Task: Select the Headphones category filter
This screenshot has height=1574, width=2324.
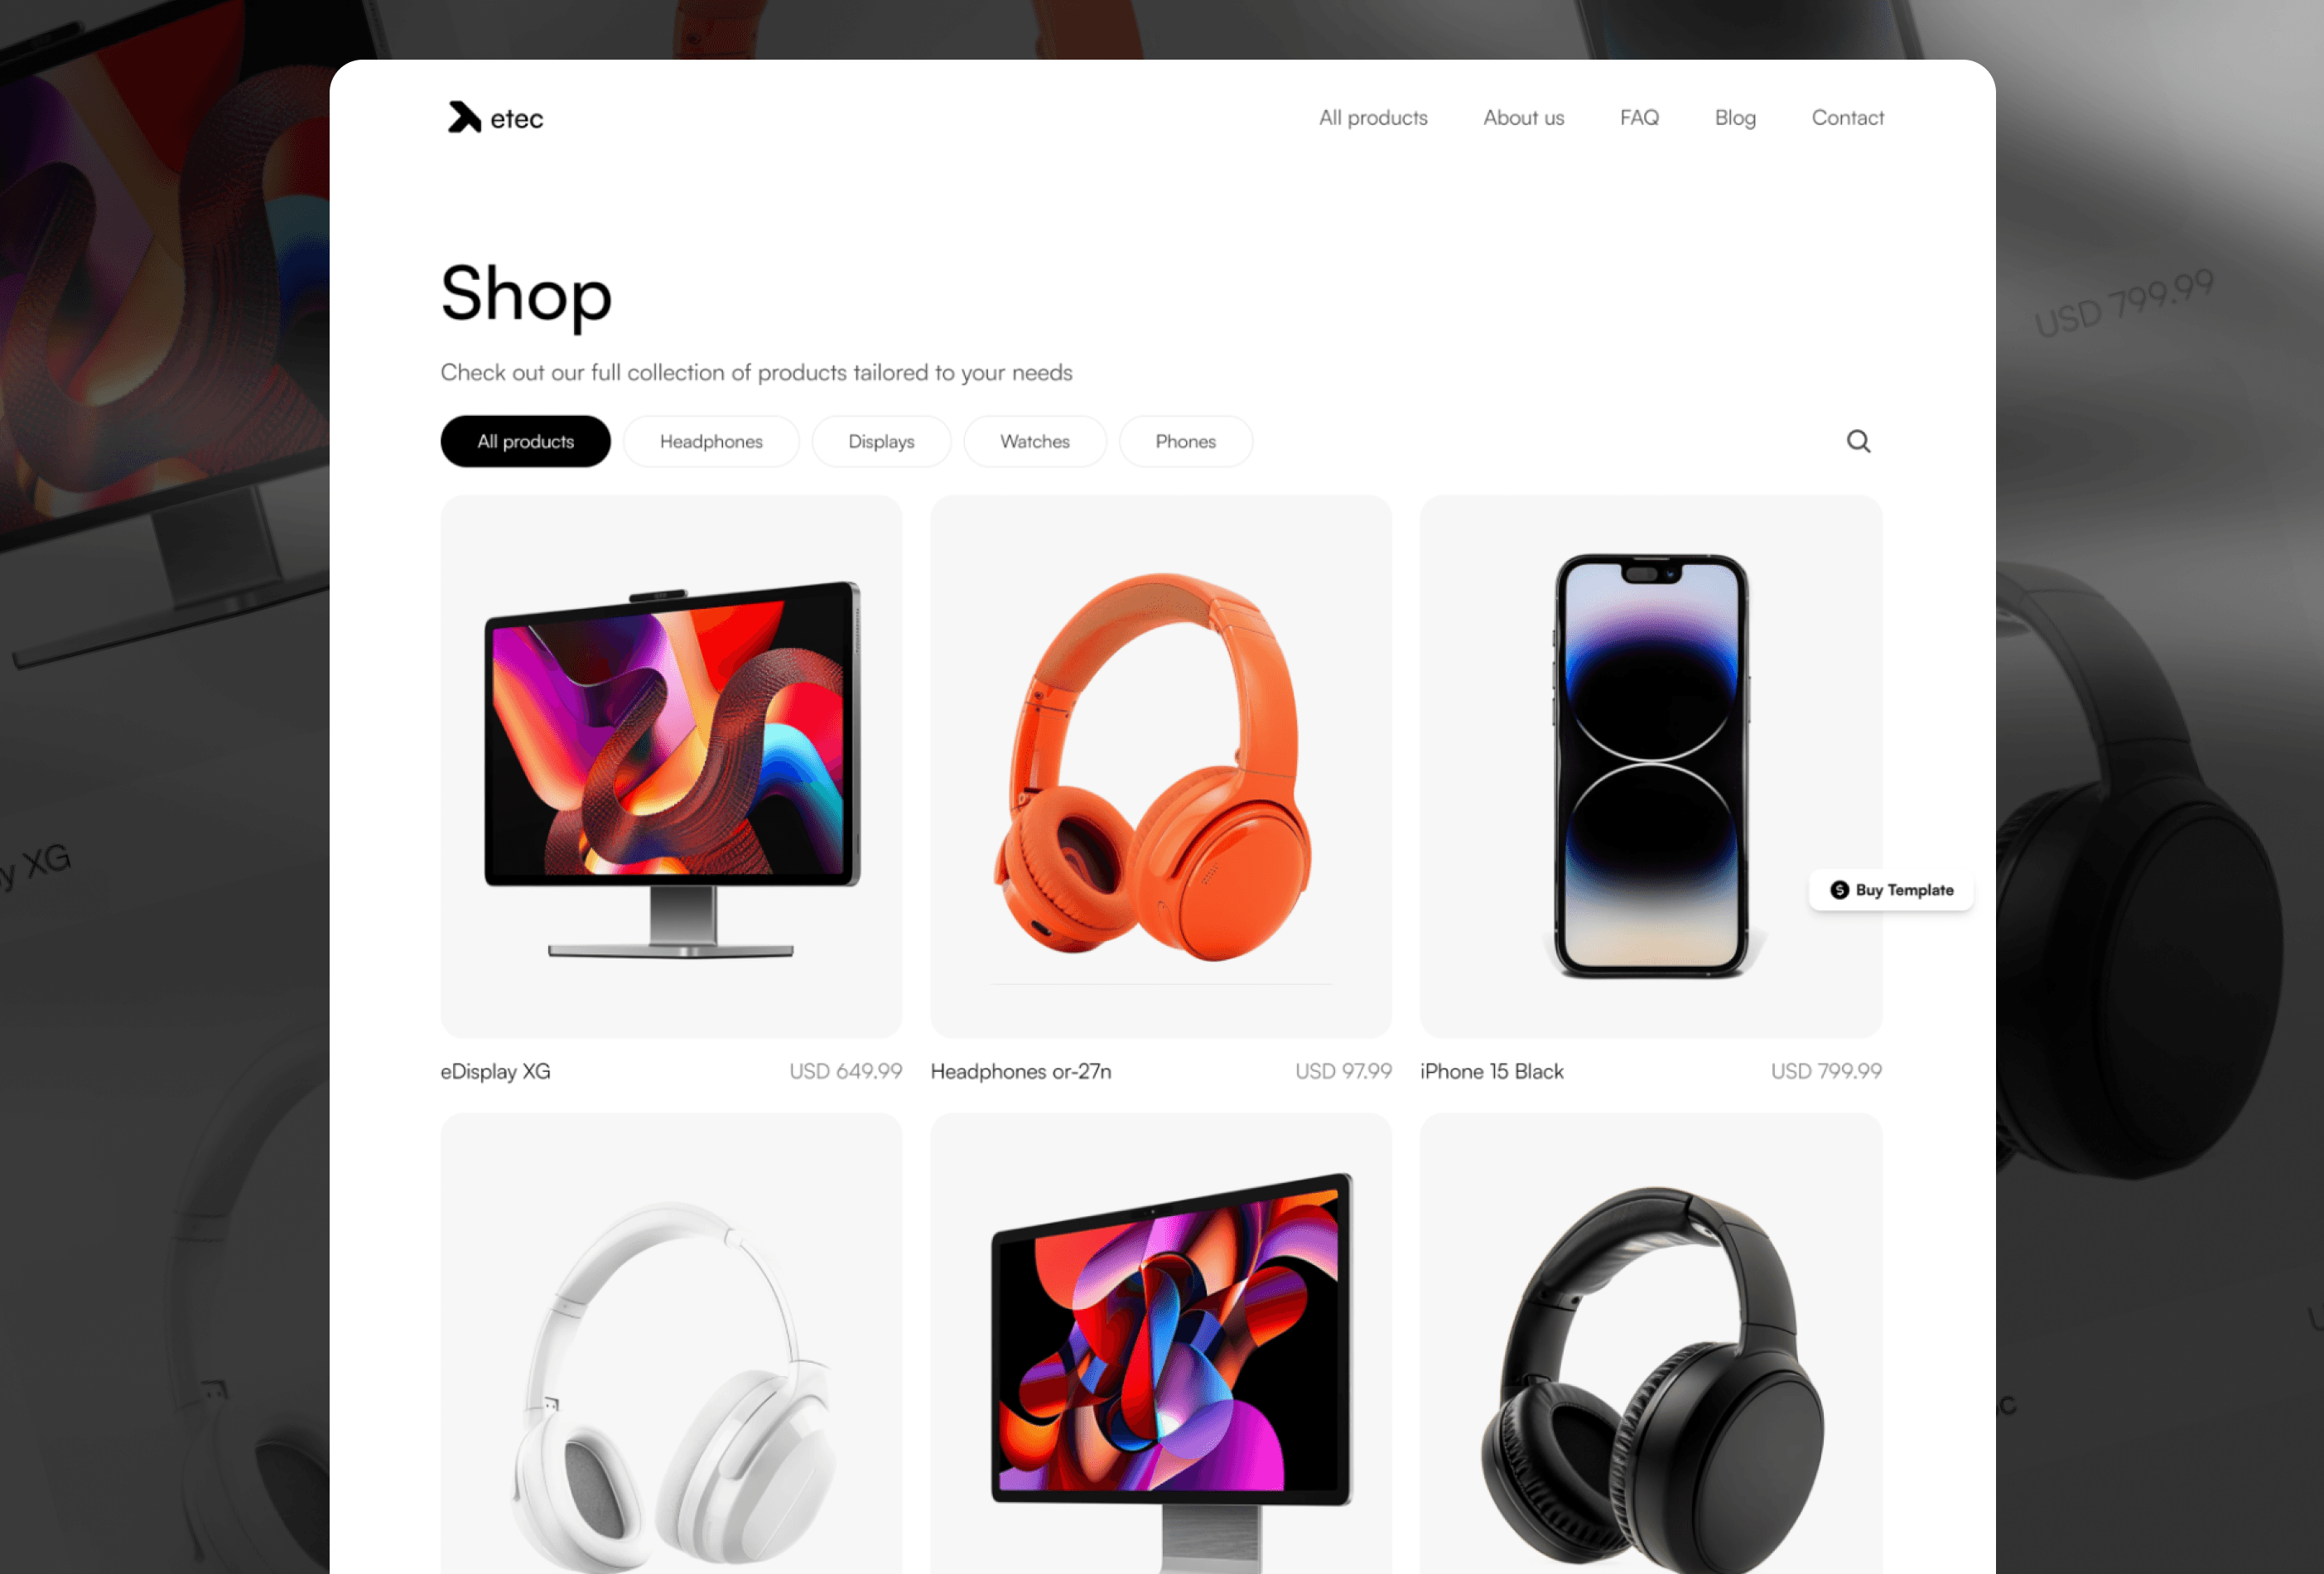Action: coord(711,441)
